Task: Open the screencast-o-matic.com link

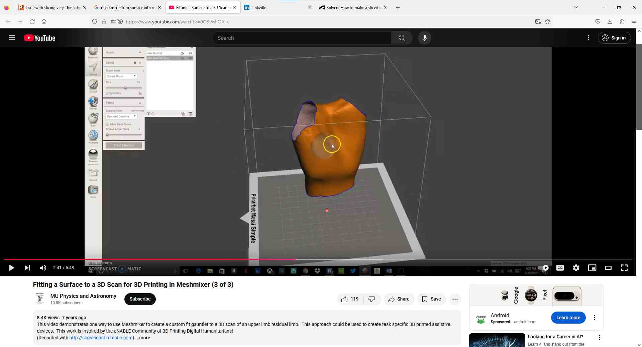Action: 101,338
